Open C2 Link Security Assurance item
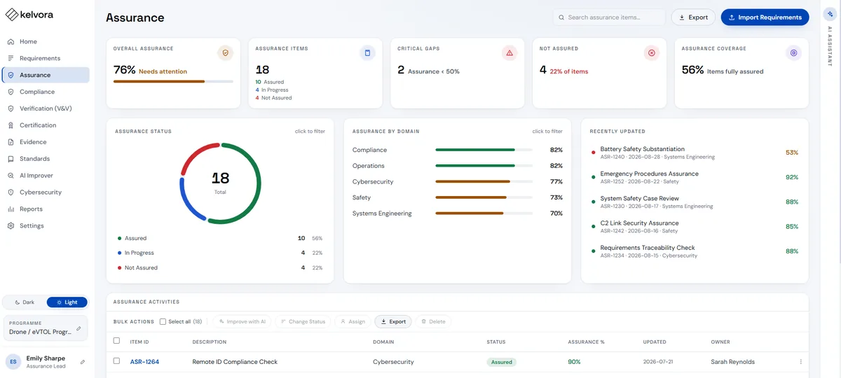The image size is (841, 378). [x=695, y=226]
